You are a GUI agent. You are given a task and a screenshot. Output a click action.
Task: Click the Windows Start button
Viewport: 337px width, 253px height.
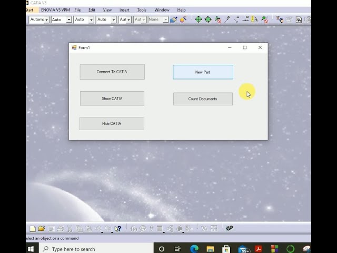click(x=31, y=249)
